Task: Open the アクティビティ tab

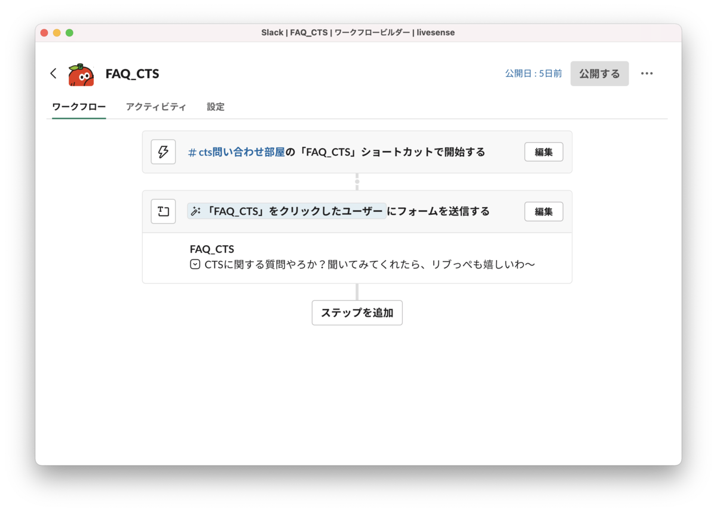Action: pyautogui.click(x=156, y=107)
